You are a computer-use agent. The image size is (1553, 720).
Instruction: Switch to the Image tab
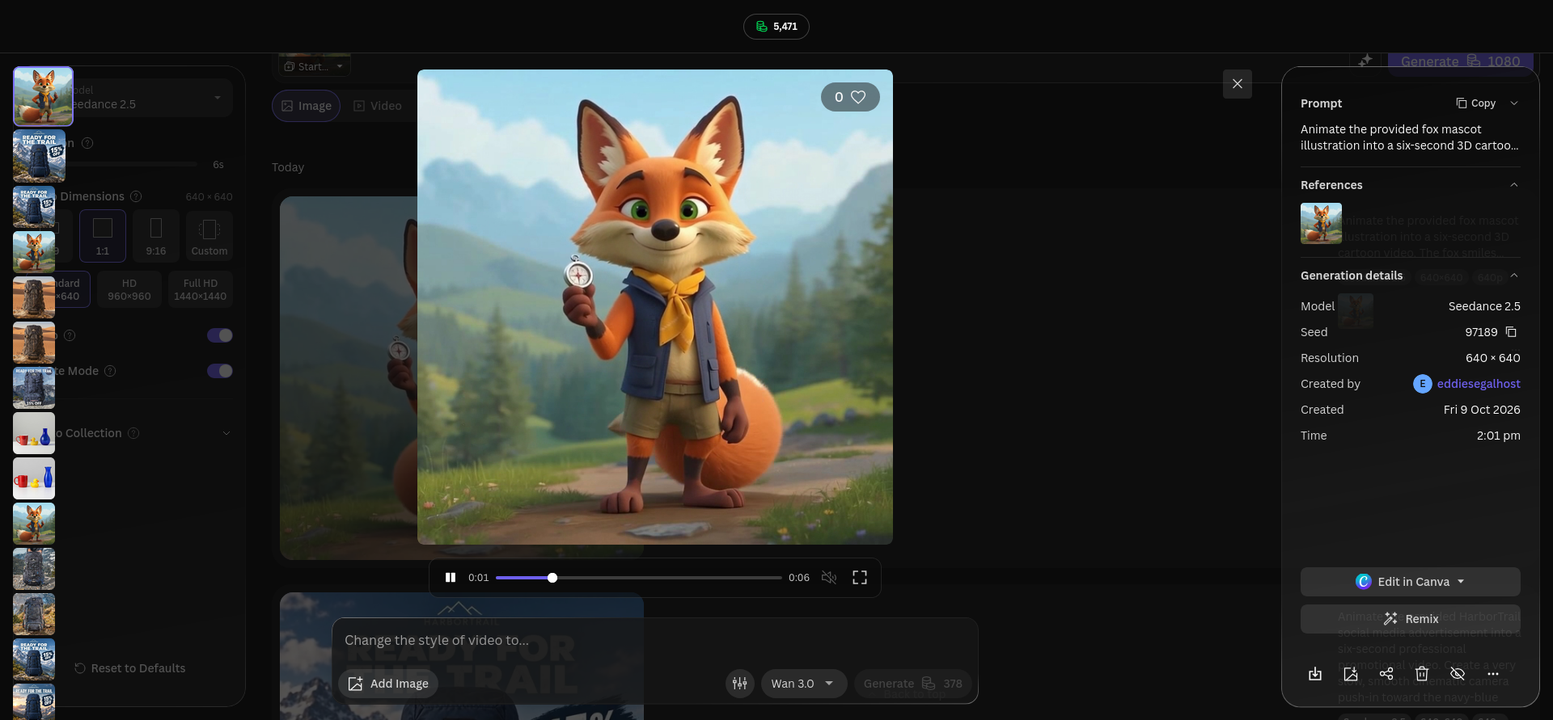307,106
